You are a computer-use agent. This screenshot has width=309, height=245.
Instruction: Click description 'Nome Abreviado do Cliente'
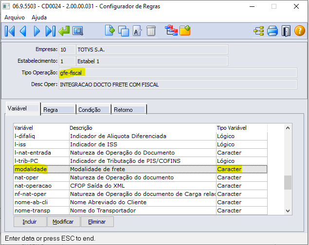click(108, 202)
